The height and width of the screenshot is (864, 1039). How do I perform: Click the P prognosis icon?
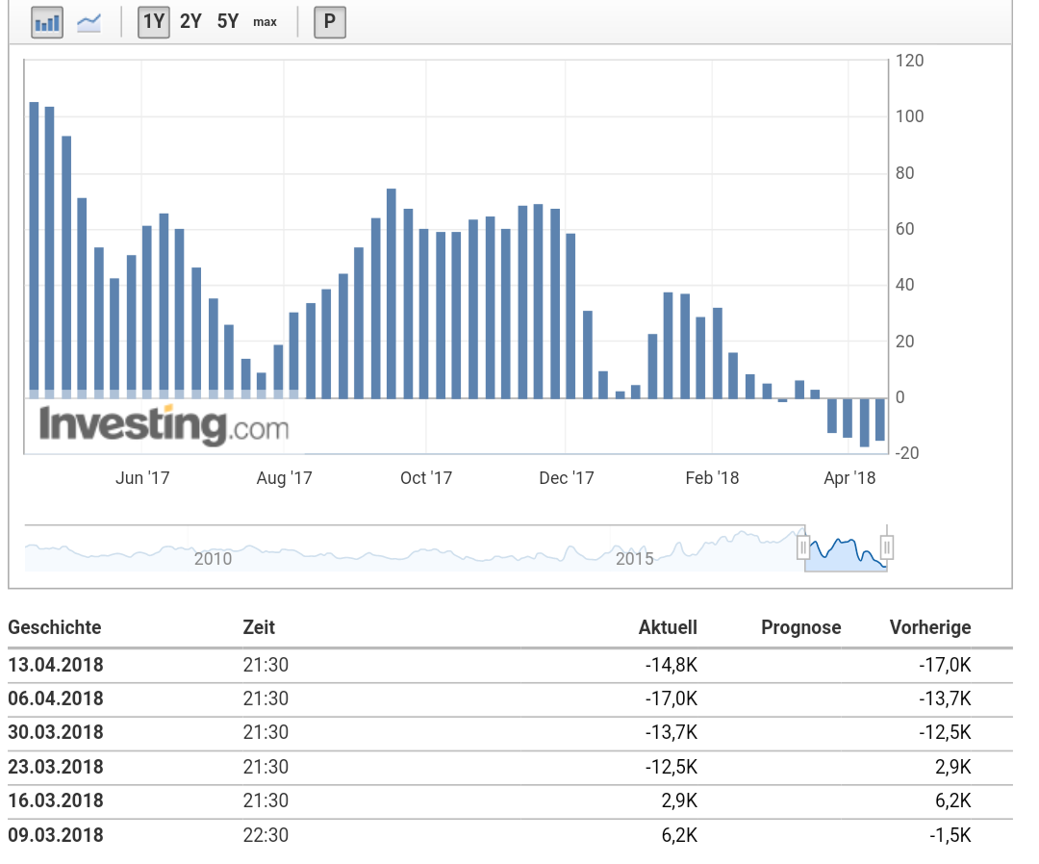[330, 21]
